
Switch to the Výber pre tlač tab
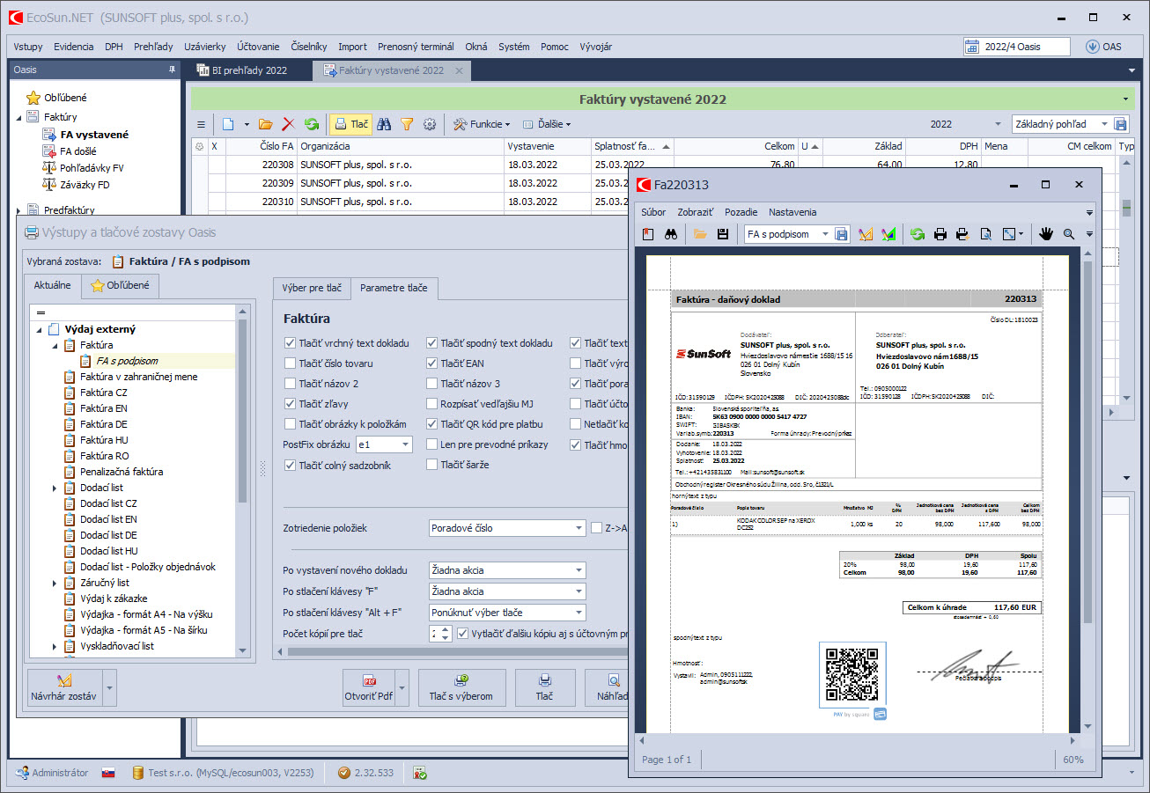[312, 288]
